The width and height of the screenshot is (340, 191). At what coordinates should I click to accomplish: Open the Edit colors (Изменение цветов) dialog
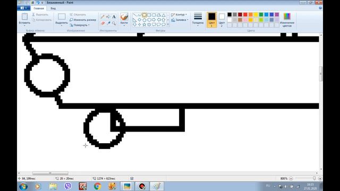287,20
